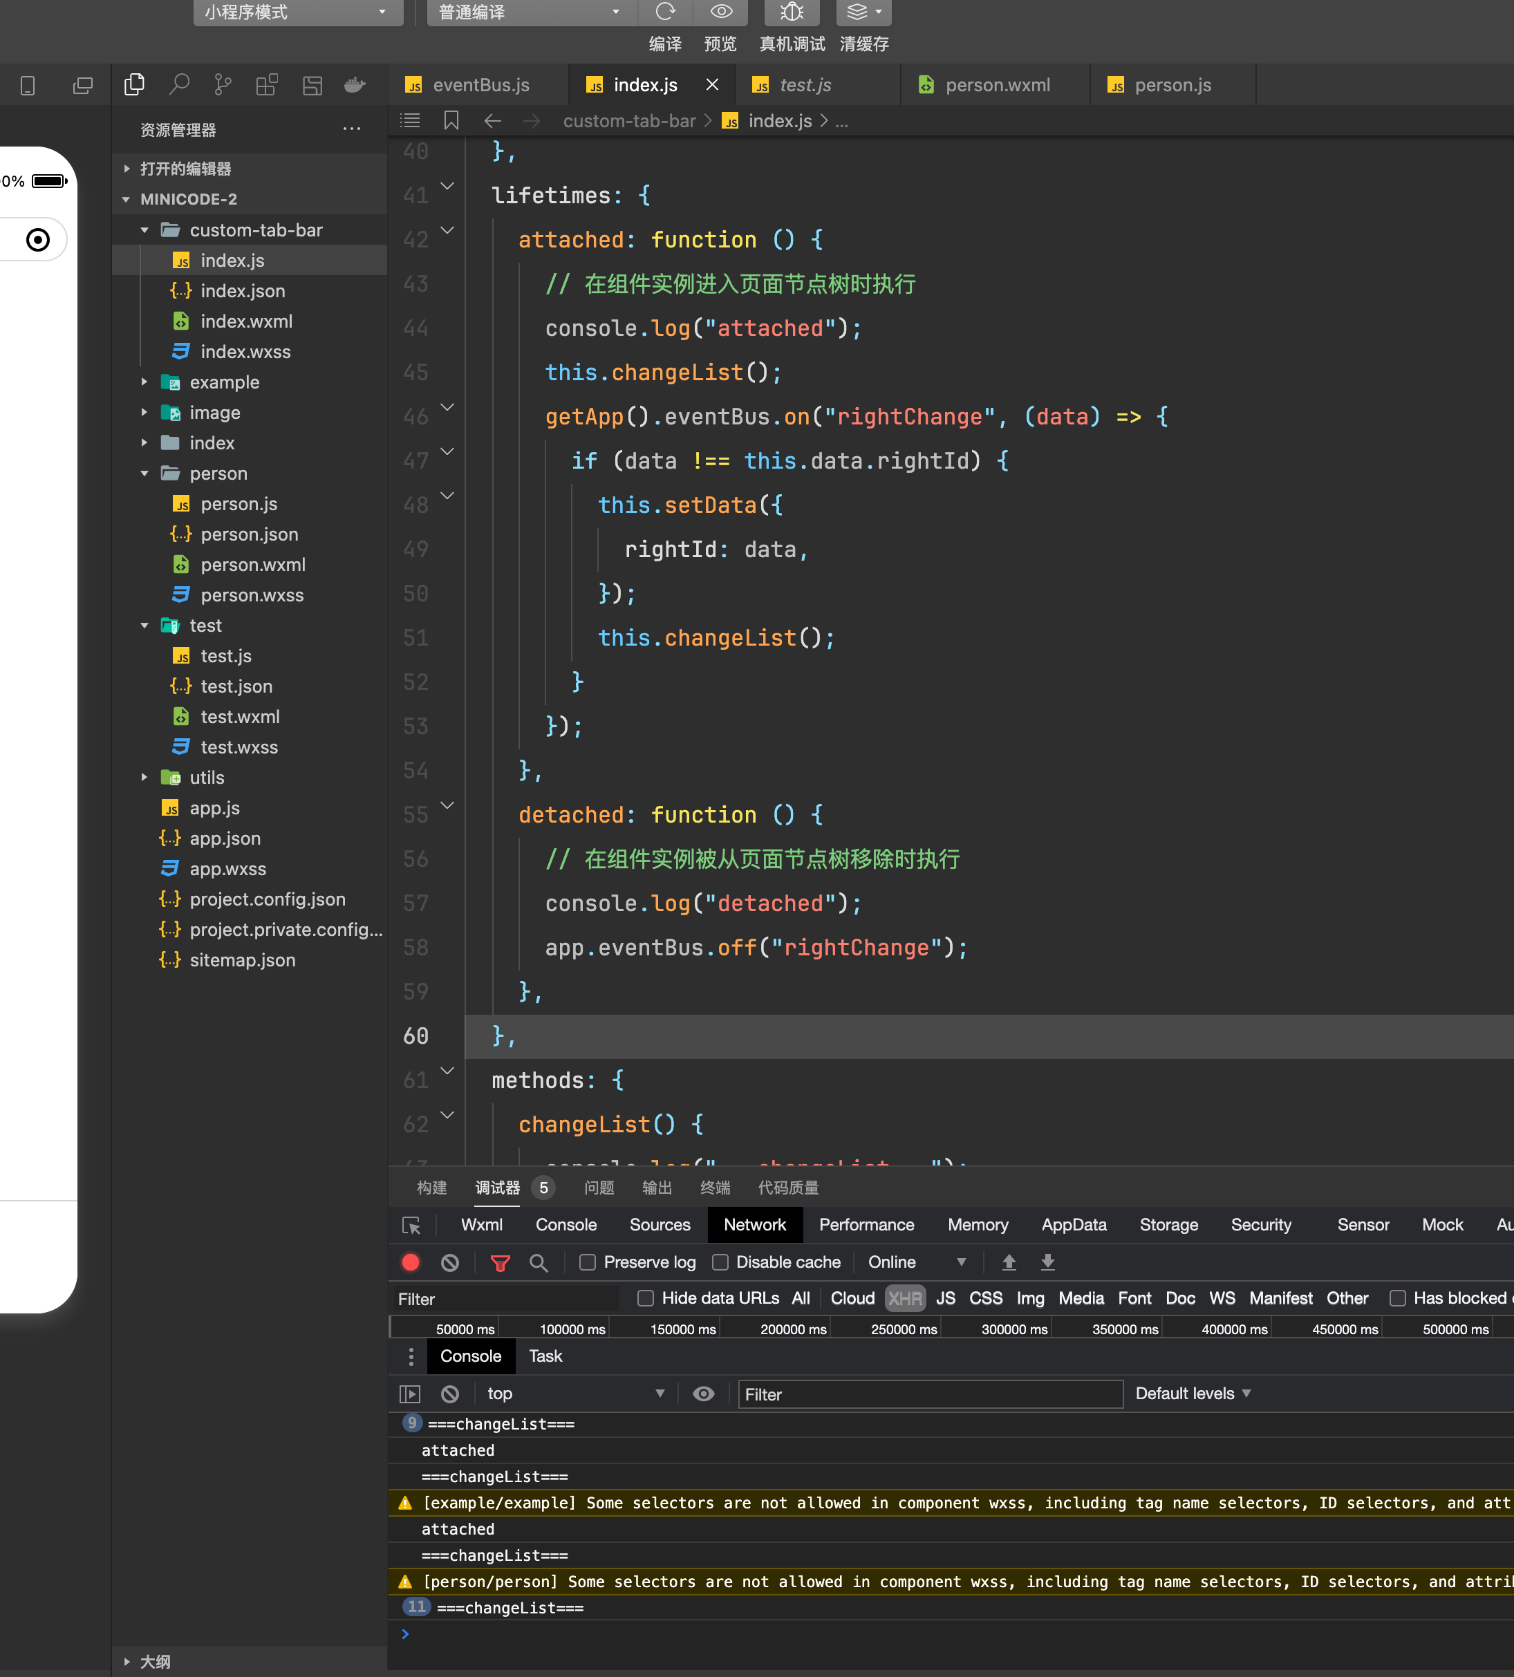Viewport: 1514px width, 1677px height.
Task: Click the console Filter input field
Action: coord(929,1394)
